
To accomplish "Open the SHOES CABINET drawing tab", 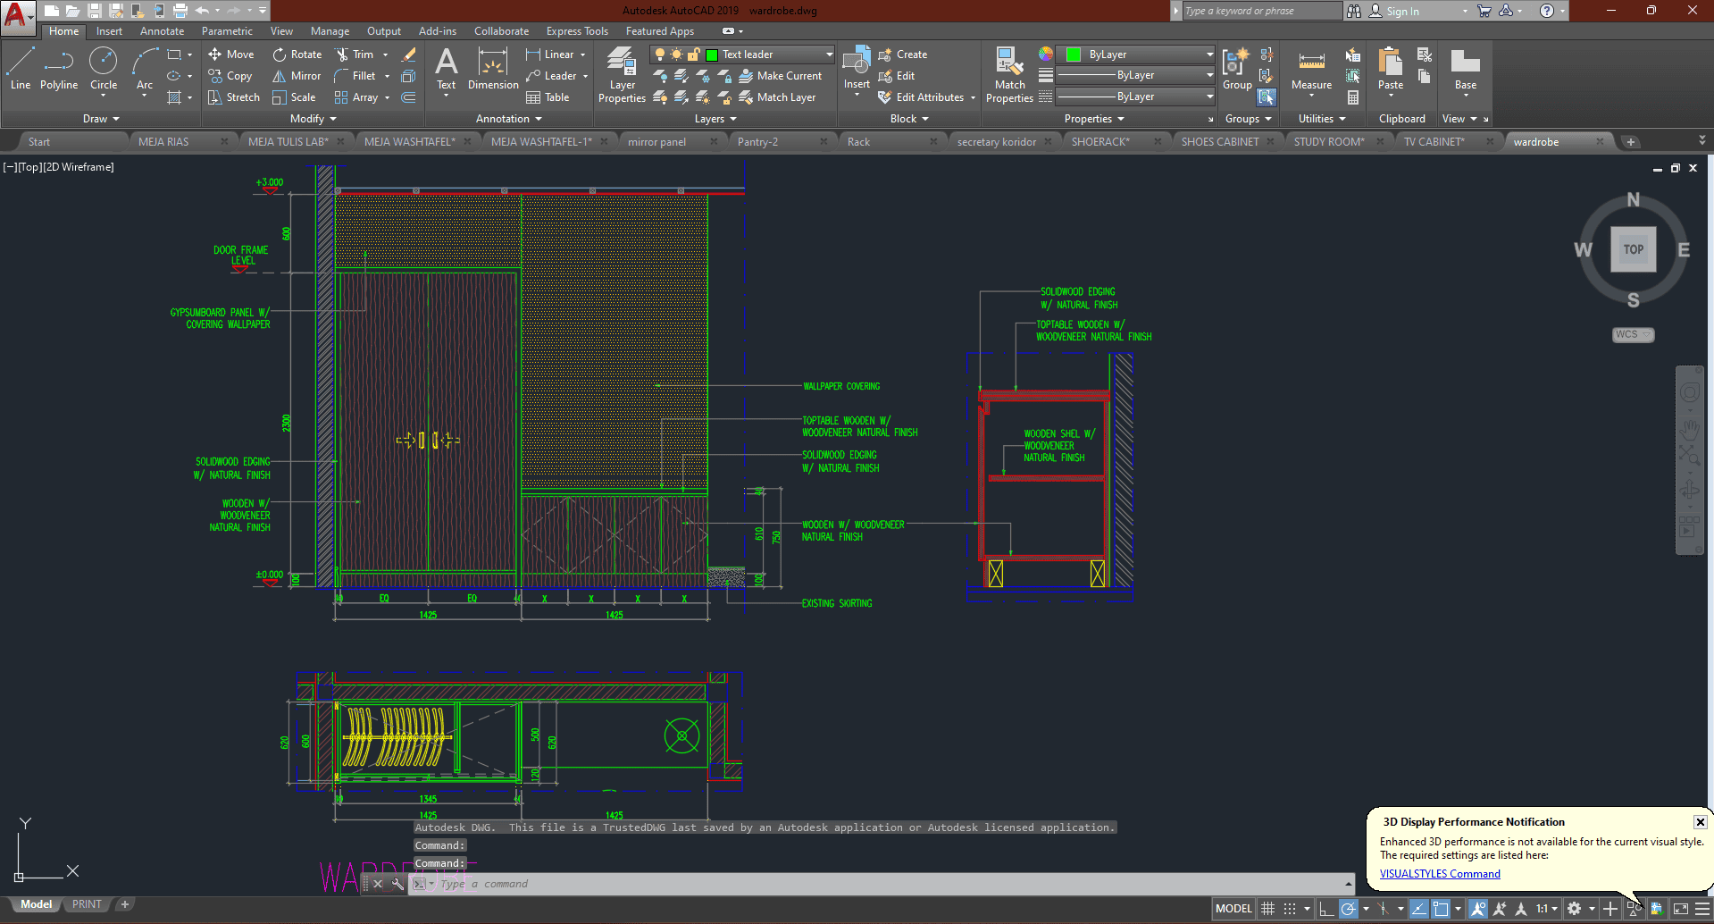I will pos(1220,142).
